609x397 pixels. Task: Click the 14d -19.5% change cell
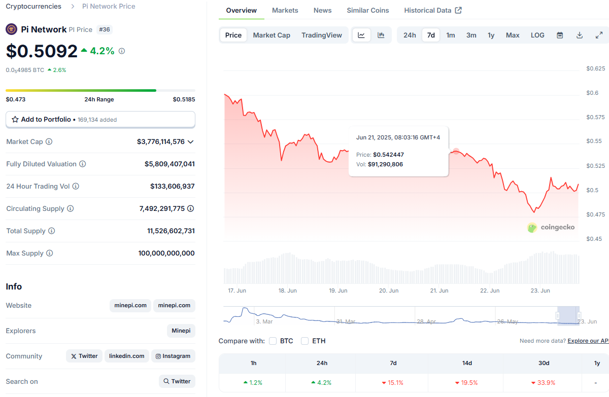(x=467, y=383)
